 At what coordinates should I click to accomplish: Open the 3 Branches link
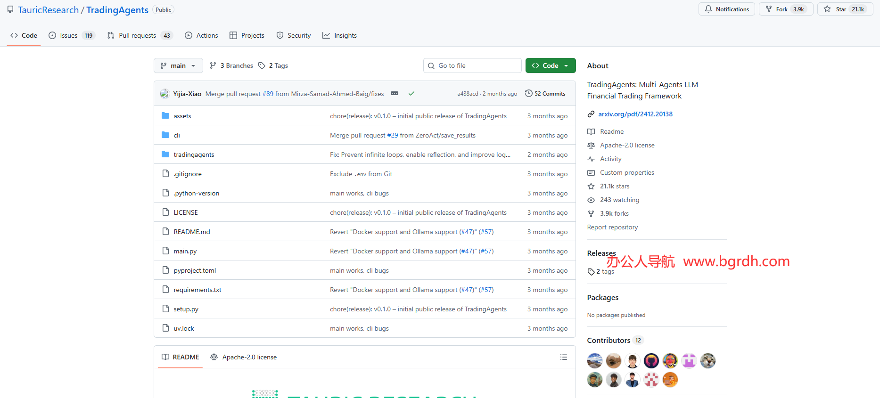pos(231,65)
